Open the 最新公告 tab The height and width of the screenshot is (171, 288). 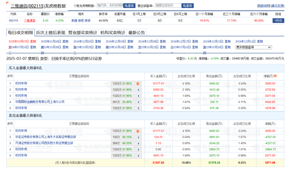[137, 33]
